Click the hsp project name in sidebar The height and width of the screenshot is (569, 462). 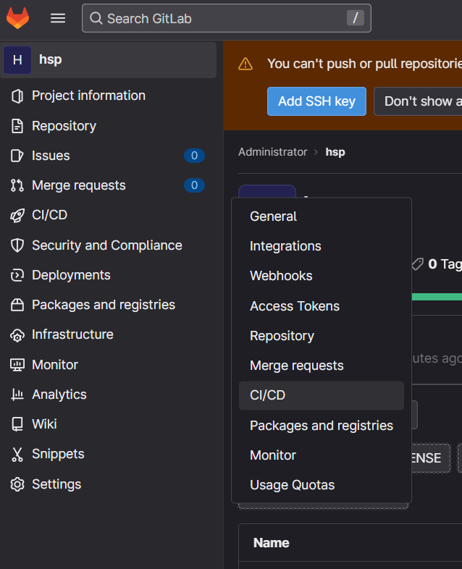pyautogui.click(x=51, y=59)
